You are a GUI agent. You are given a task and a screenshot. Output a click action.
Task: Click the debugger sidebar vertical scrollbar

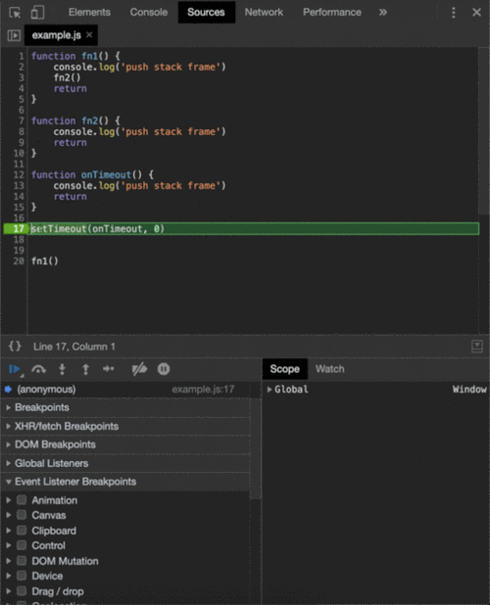click(x=256, y=447)
